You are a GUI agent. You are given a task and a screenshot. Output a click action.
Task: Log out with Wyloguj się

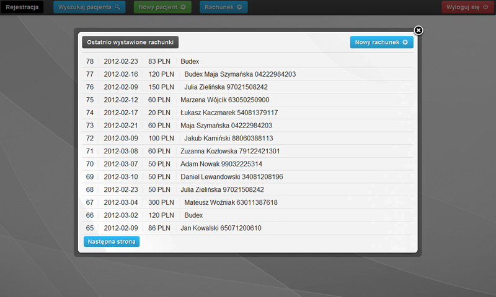point(467,7)
